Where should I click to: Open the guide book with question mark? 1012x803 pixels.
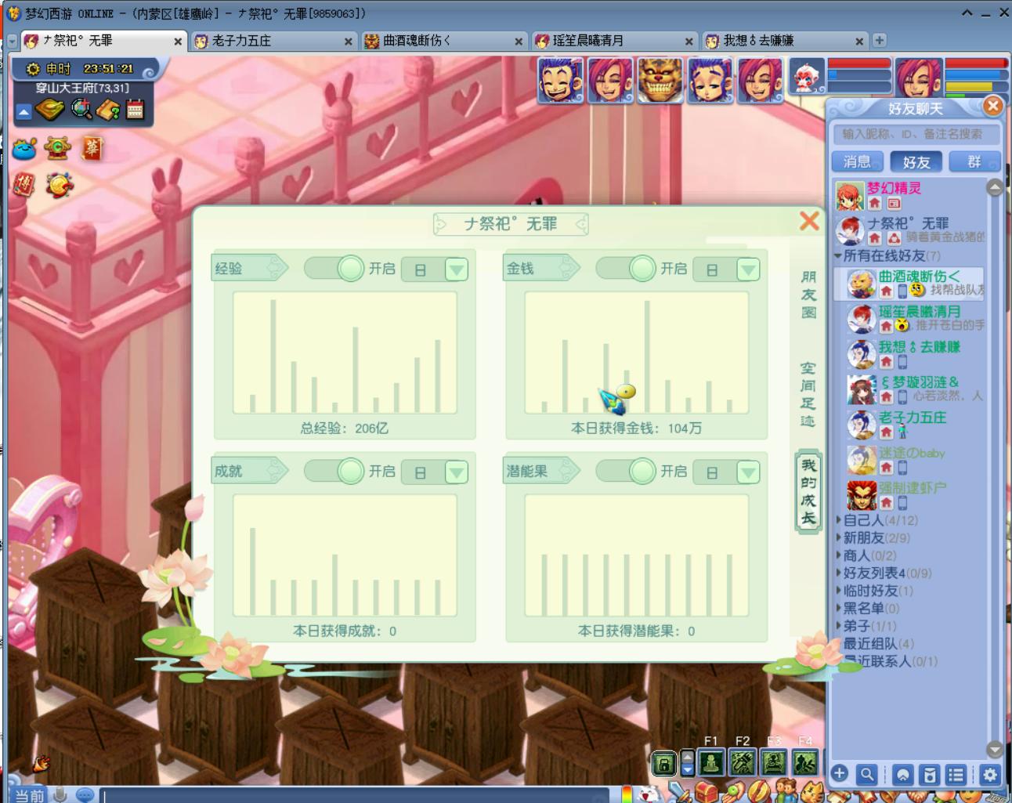click(107, 110)
